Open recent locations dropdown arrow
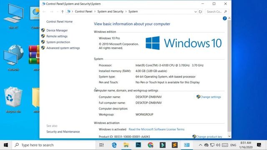 coord(58,12)
